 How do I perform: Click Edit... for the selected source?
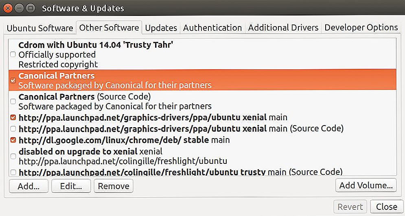click(x=71, y=186)
